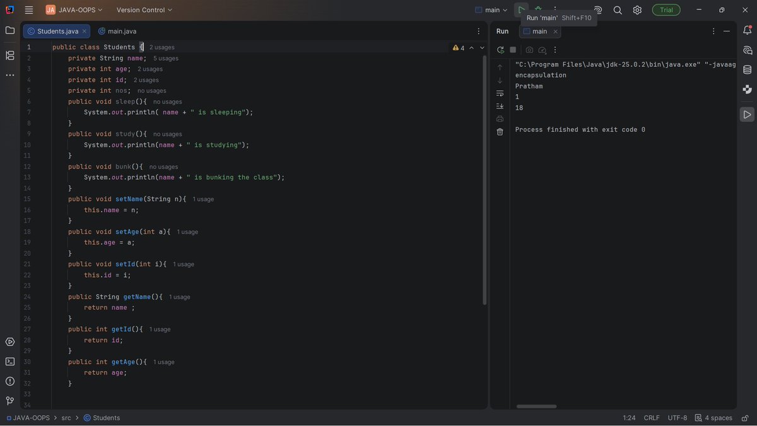Click the '5 usages' hint beside name field

pyautogui.click(x=166, y=58)
